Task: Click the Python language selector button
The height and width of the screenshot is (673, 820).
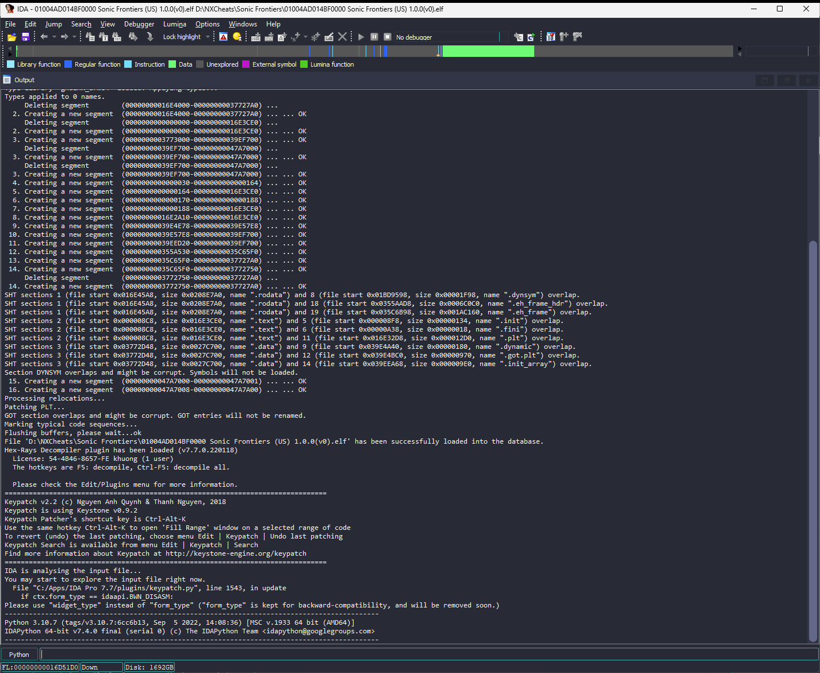Action: 19,655
